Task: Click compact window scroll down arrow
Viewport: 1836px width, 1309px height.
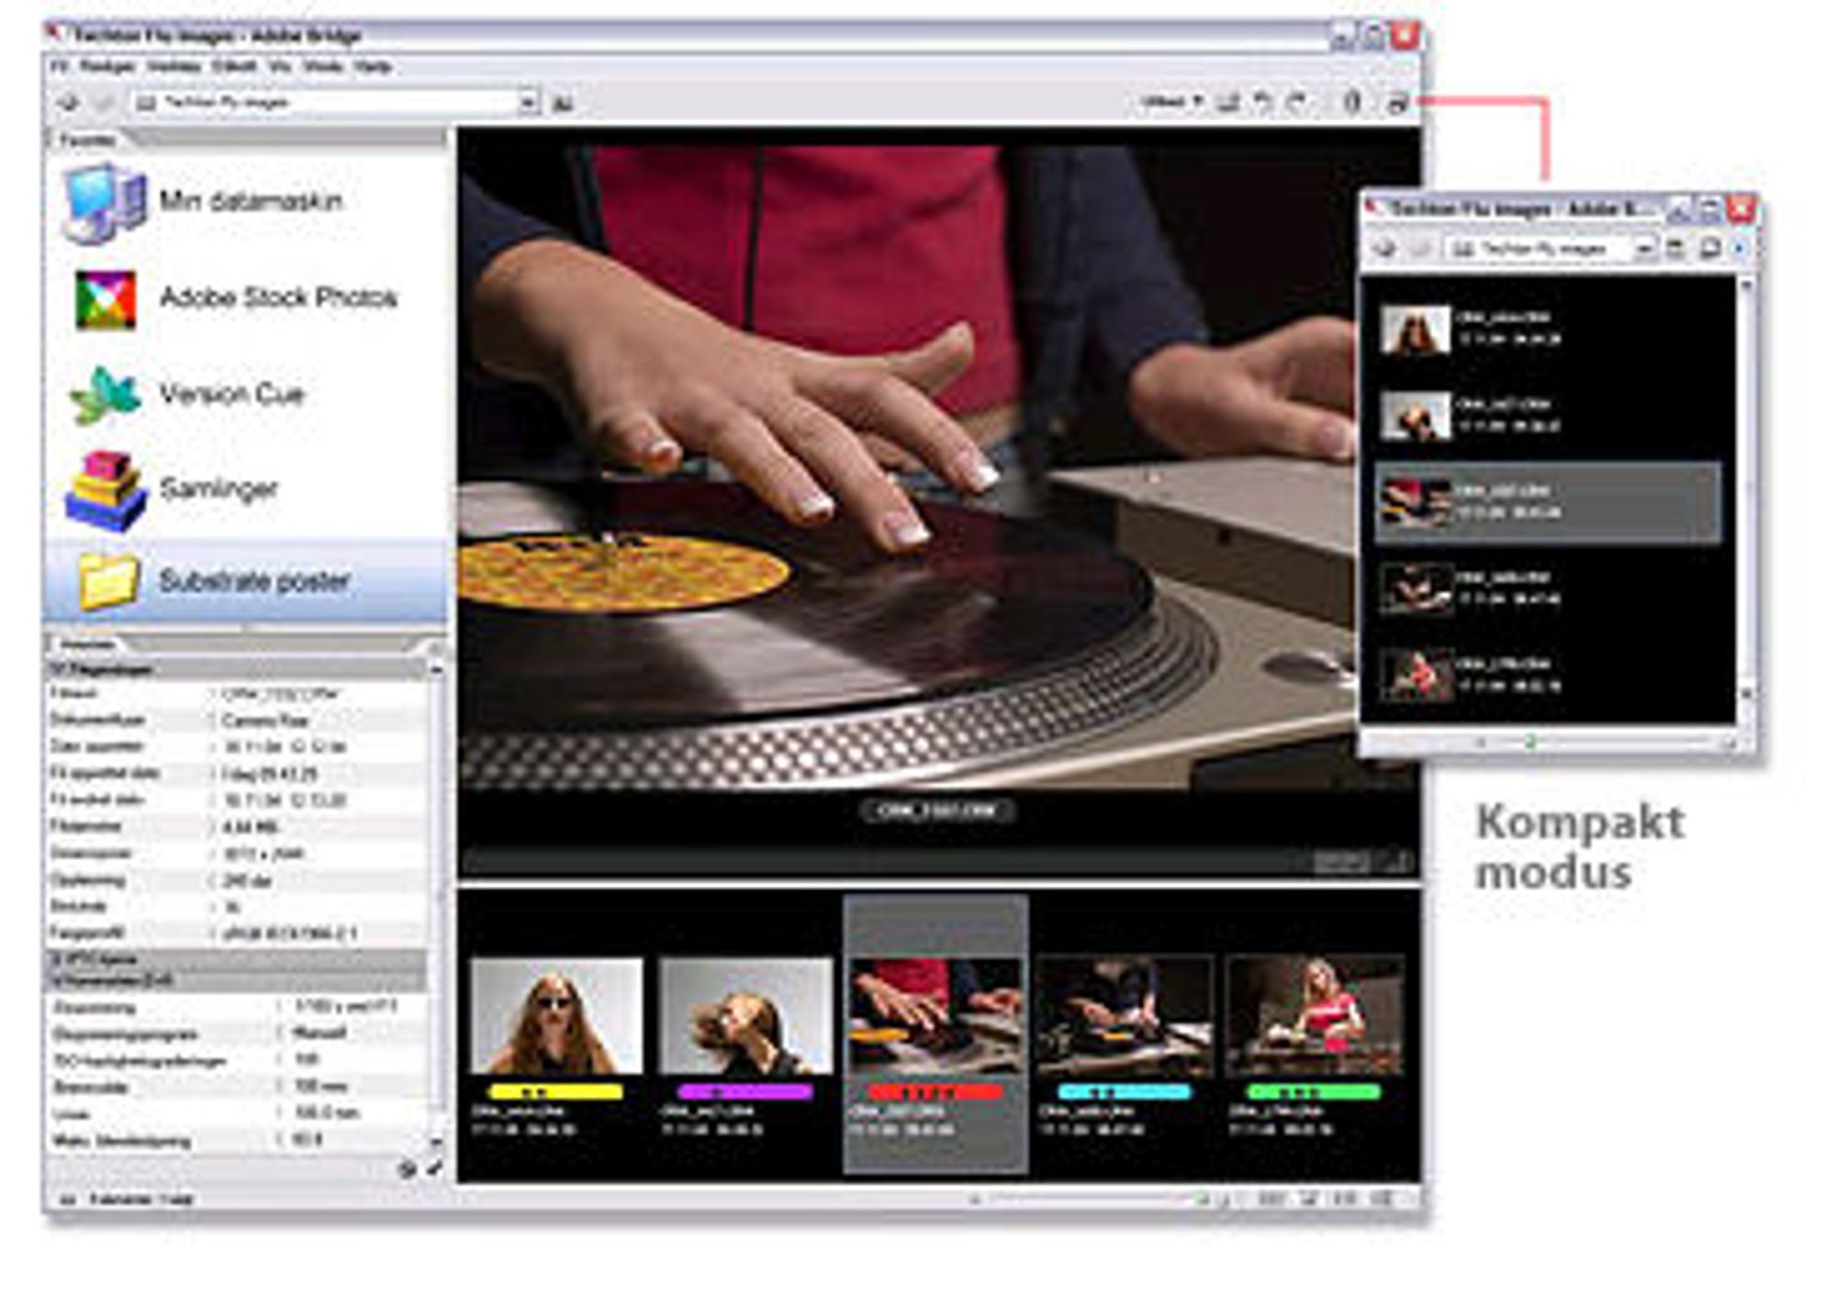Action: [x=1746, y=696]
